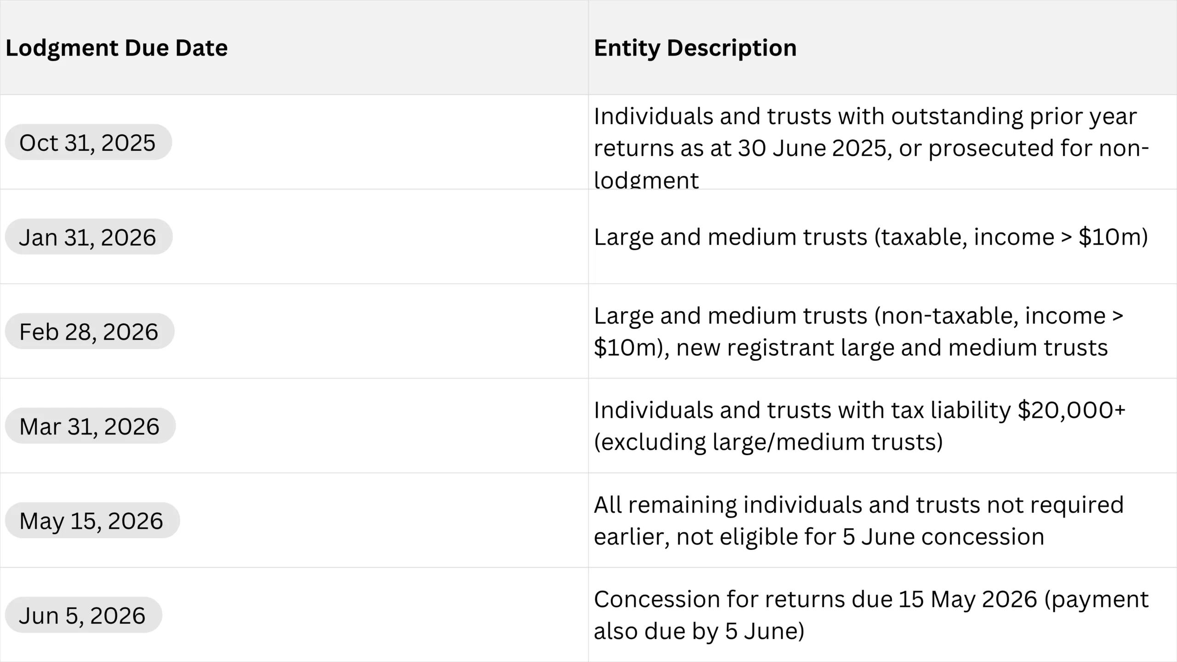Click the '15 May 2026' text in last row
Screen dimensions: 1177x662
click(x=967, y=599)
